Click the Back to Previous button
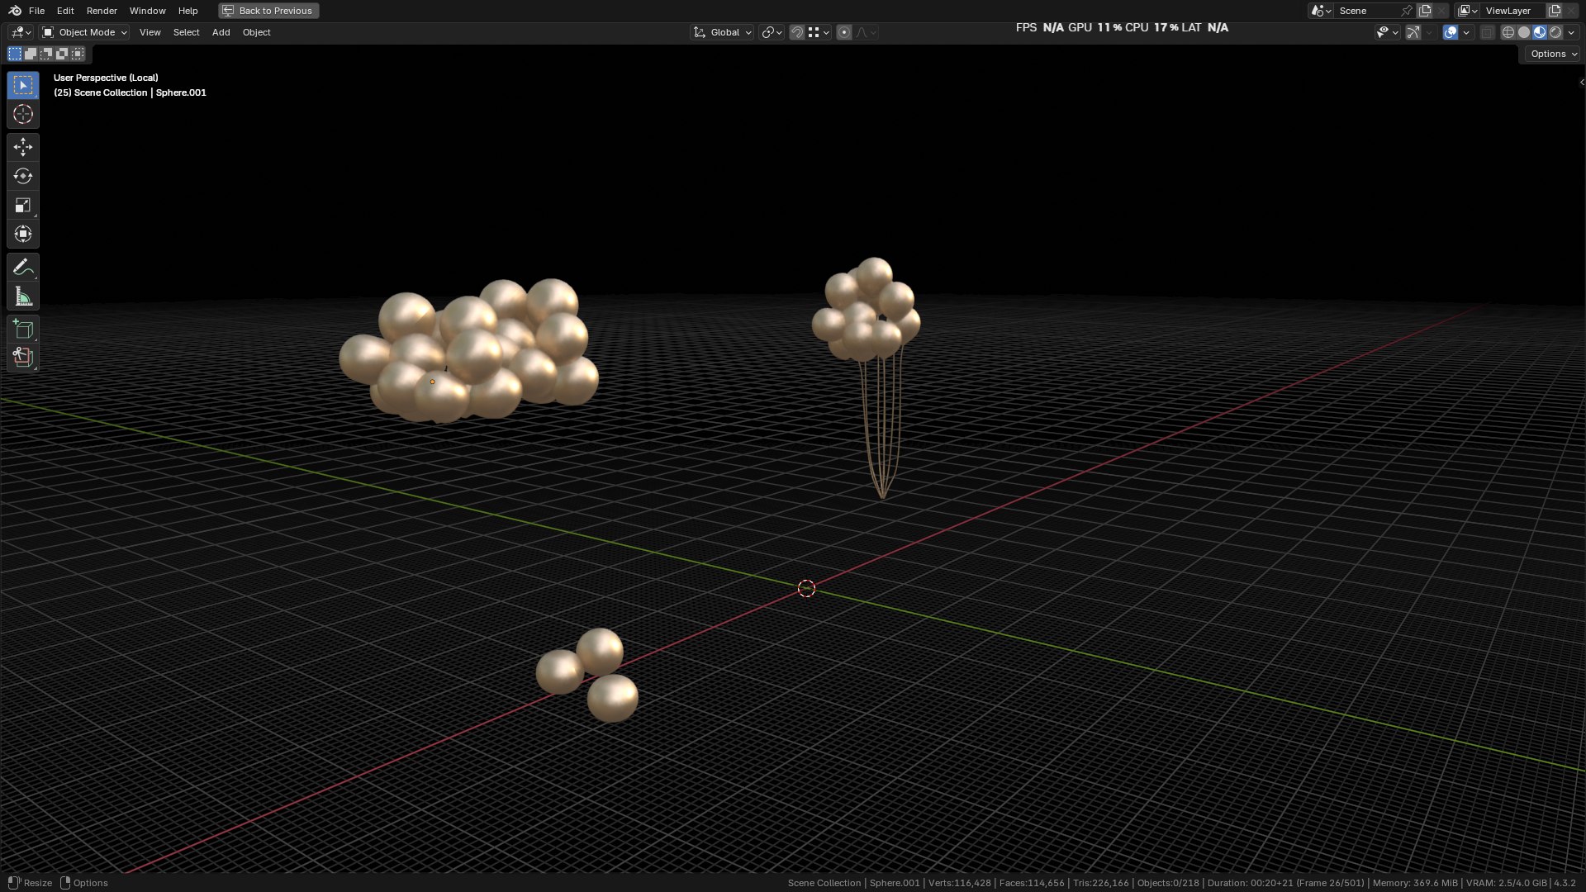Image resolution: width=1586 pixels, height=892 pixels. (x=268, y=11)
